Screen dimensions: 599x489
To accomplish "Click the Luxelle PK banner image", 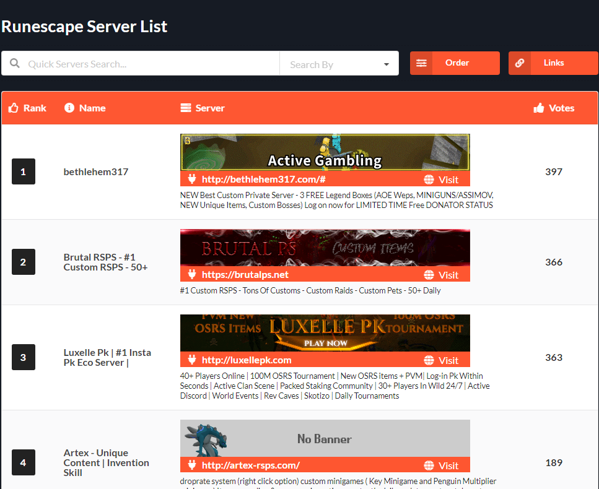I will 325,333.
